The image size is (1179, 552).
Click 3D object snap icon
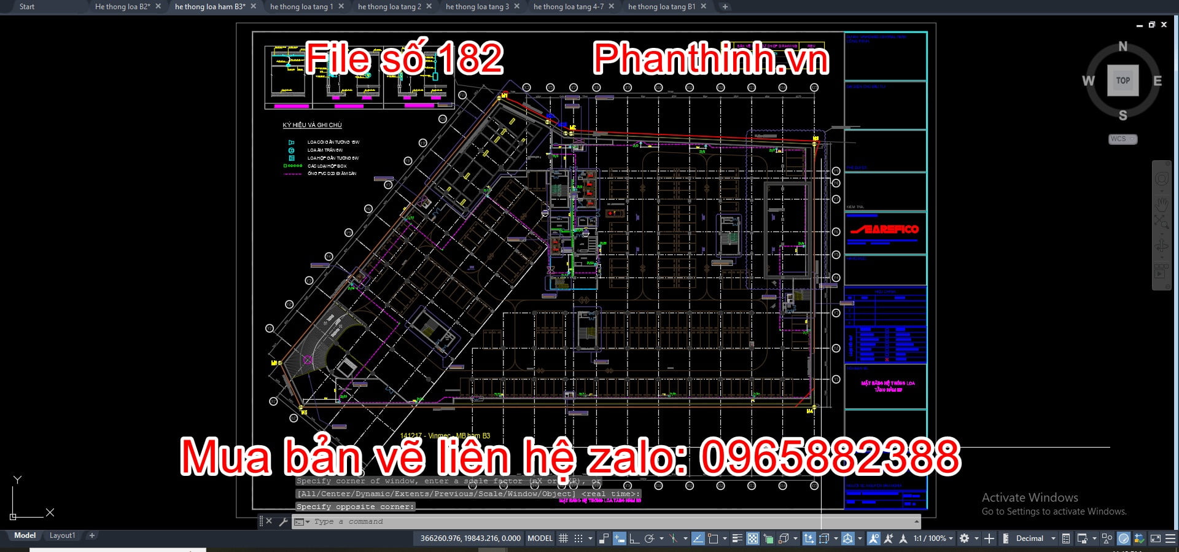[x=784, y=538]
